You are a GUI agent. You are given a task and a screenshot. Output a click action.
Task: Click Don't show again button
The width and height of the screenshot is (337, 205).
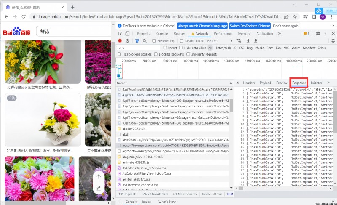[286, 26]
